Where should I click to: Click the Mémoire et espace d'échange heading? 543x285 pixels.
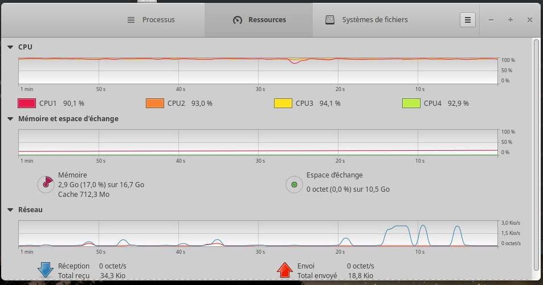point(68,119)
